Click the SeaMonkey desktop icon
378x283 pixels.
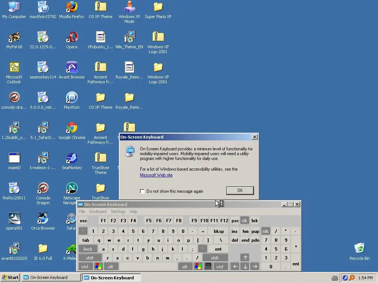tap(72, 161)
